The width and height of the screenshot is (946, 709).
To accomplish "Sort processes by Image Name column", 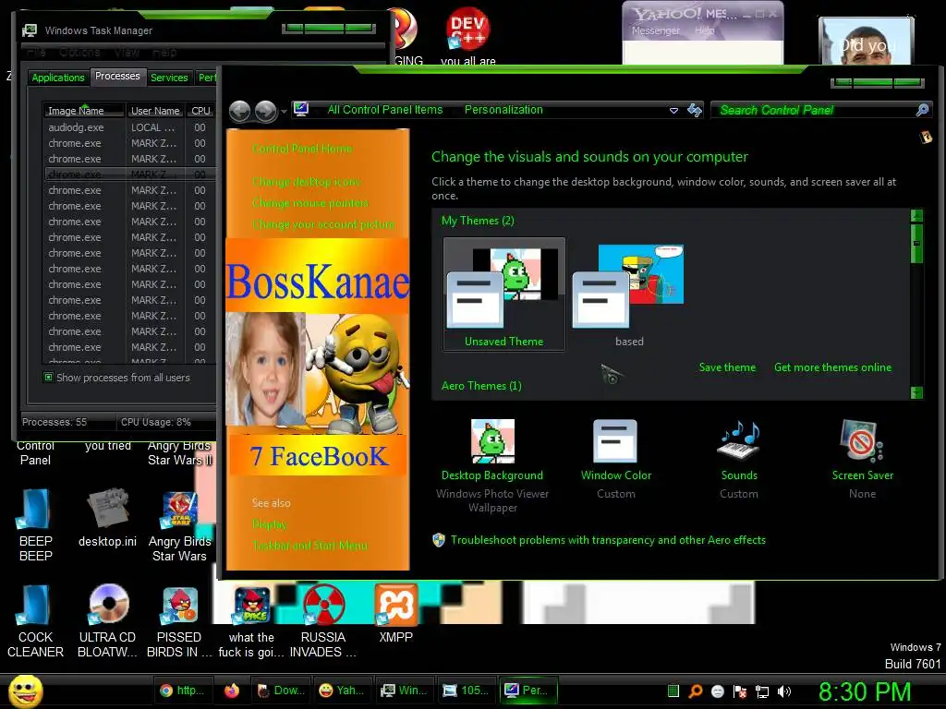I will [84, 111].
